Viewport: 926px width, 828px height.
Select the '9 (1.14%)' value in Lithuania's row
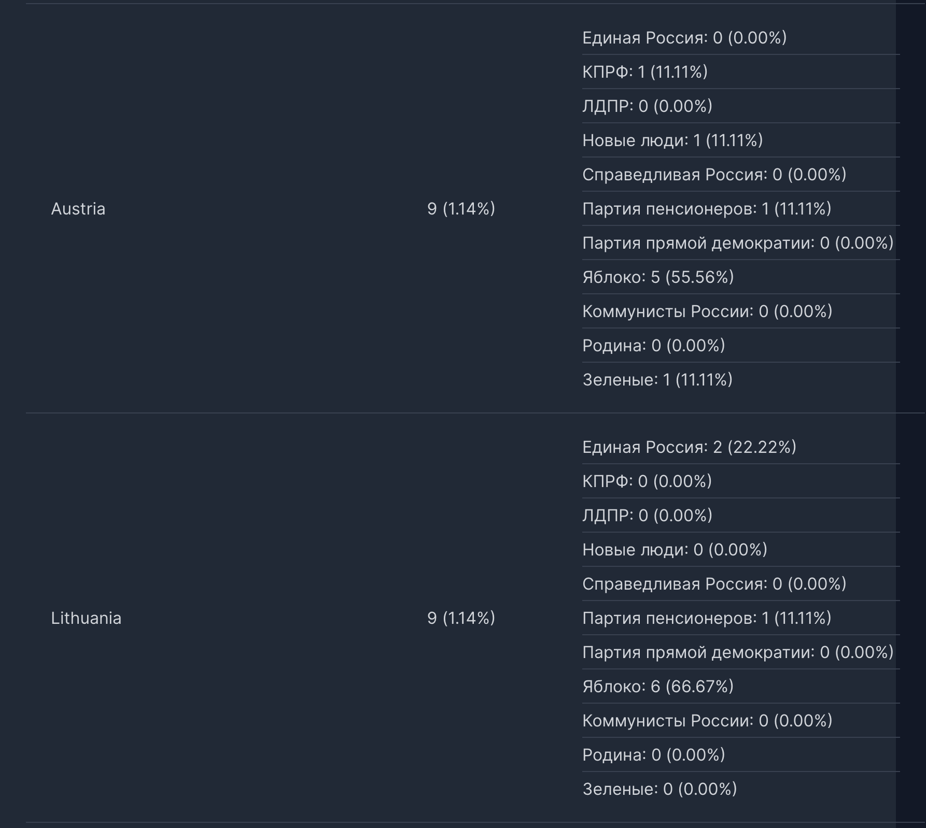[461, 618]
